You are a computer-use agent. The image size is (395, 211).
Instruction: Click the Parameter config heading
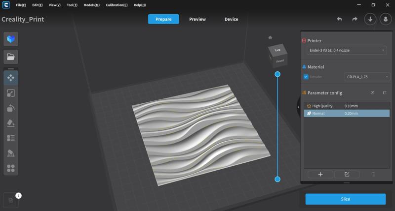coord(325,93)
